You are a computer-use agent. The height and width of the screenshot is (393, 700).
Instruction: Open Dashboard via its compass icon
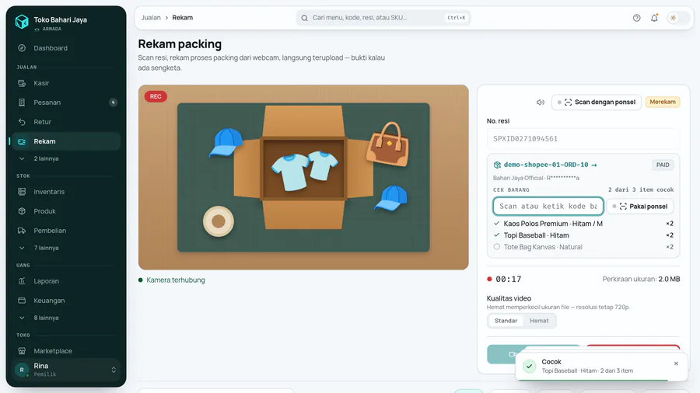point(22,48)
